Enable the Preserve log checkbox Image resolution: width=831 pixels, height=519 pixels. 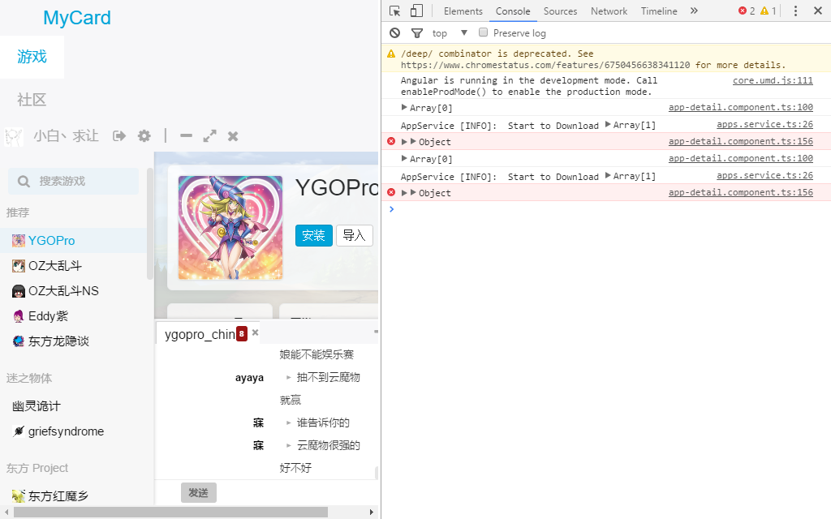[484, 33]
